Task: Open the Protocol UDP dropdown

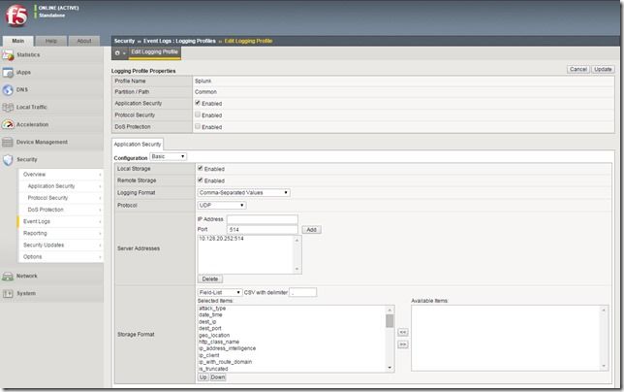Action: pos(221,205)
